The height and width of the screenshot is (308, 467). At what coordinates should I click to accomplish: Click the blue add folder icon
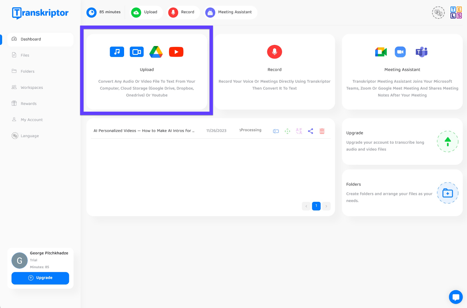pyautogui.click(x=447, y=193)
